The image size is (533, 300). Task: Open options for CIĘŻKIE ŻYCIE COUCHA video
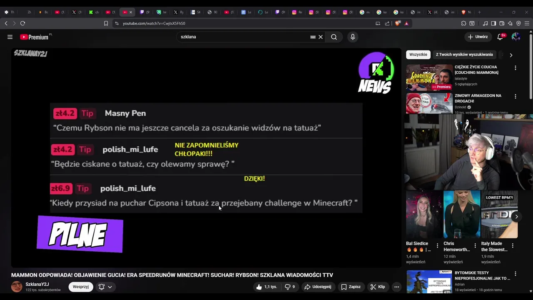[x=515, y=68]
